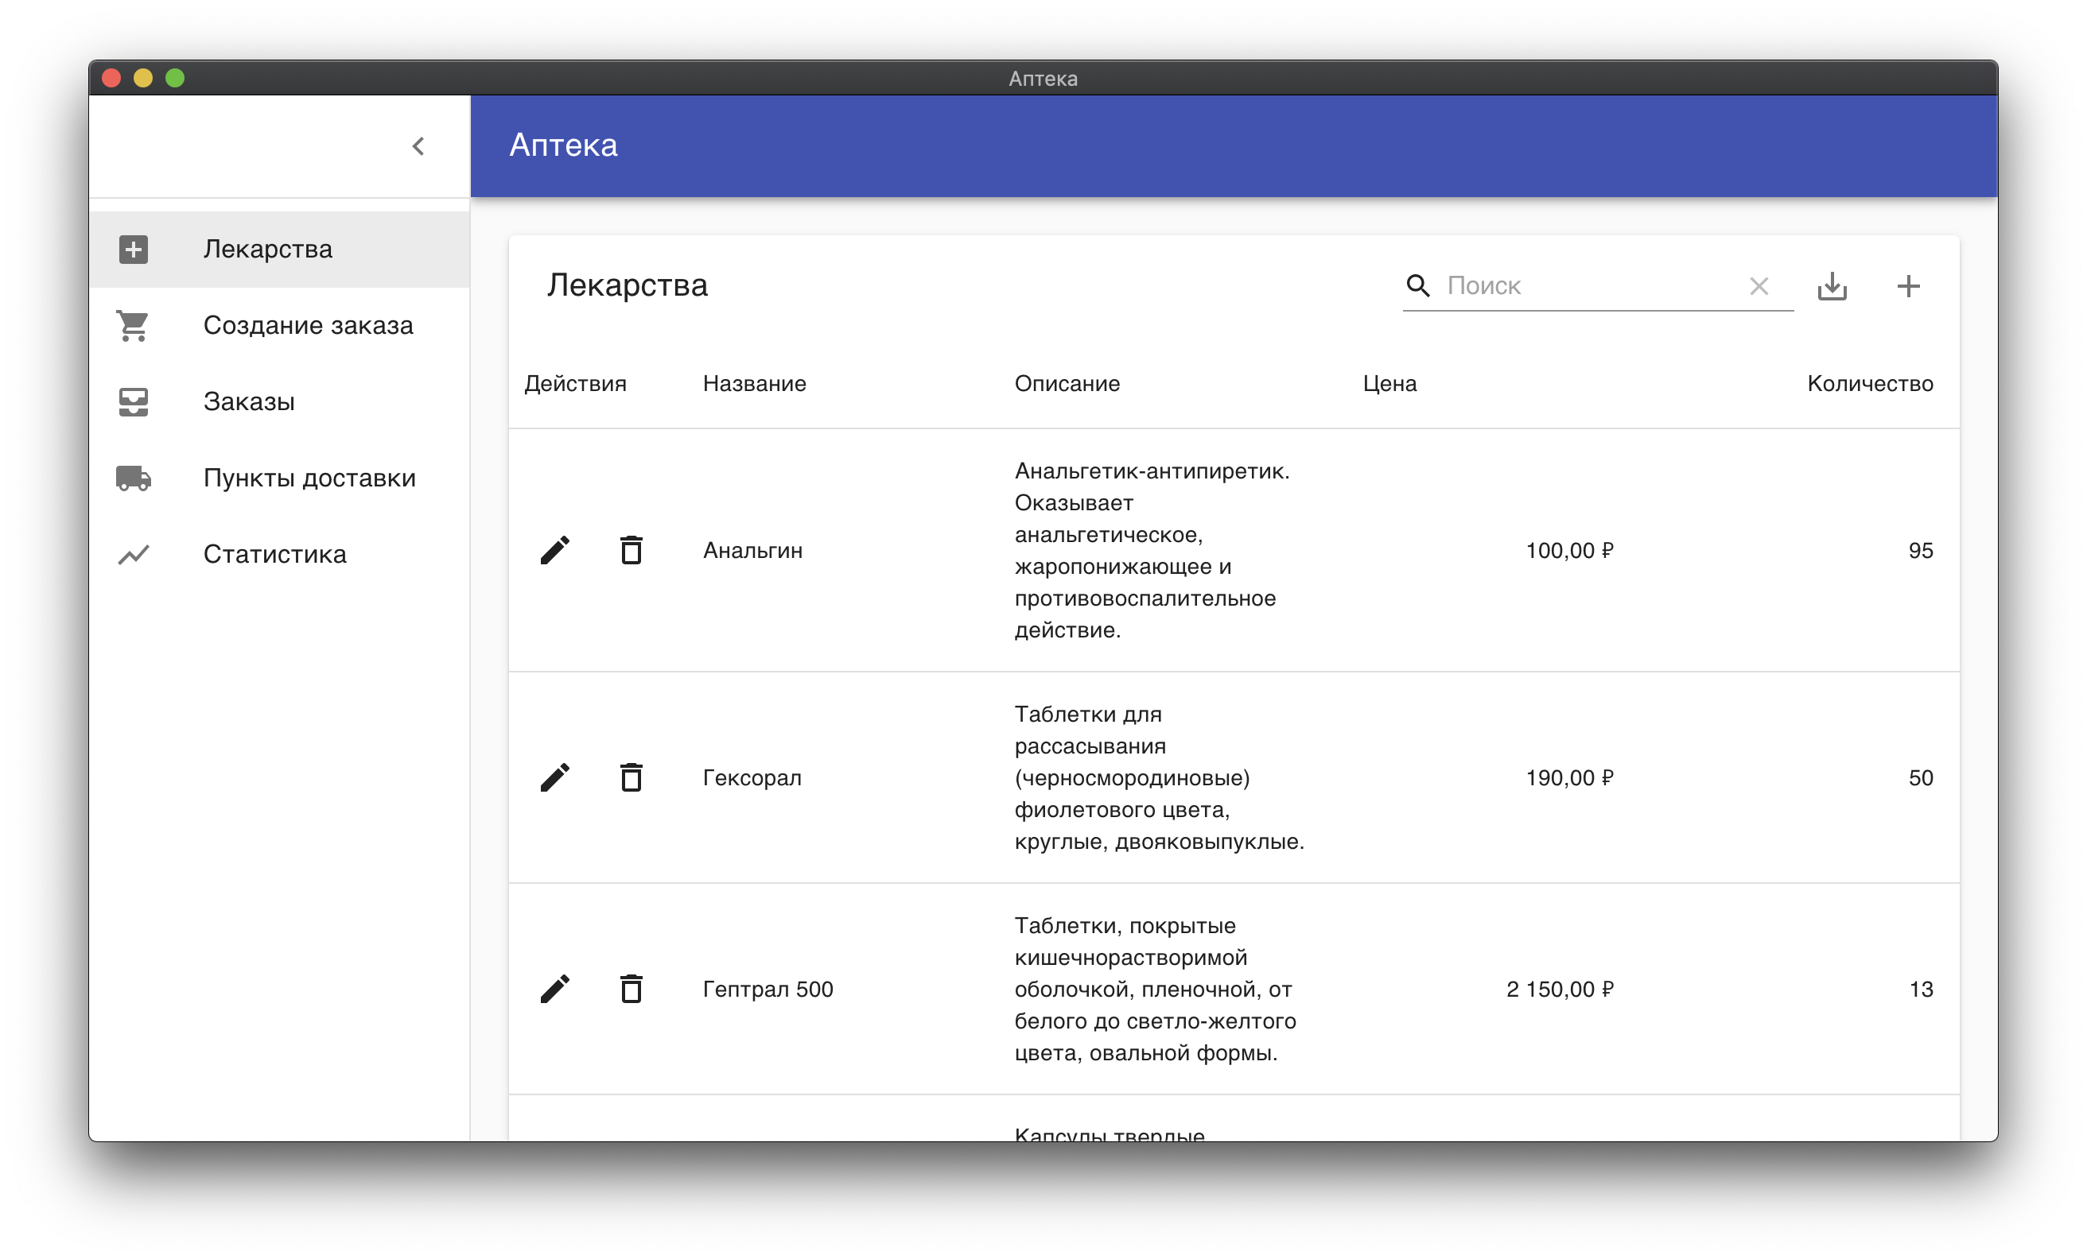Click trash icon for Гексорал
The image size is (2087, 1259).
631,777
